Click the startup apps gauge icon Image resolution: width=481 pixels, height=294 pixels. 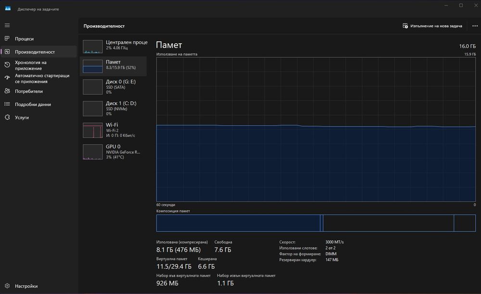[7, 78]
